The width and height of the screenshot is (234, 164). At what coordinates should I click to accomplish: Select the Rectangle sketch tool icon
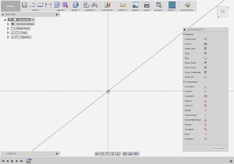40,5
